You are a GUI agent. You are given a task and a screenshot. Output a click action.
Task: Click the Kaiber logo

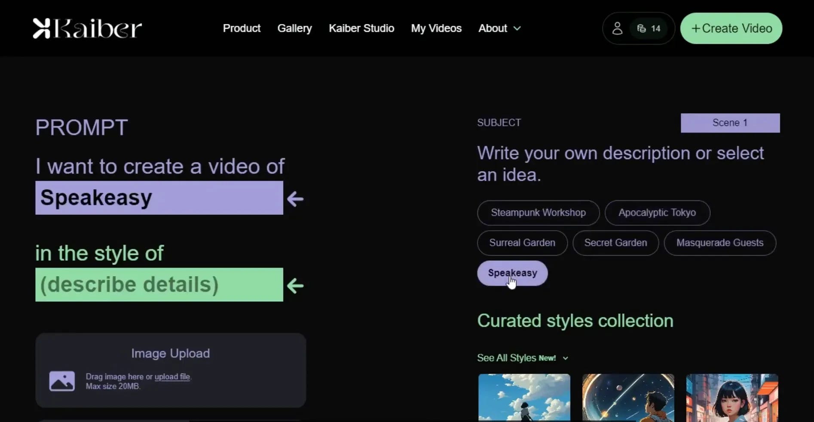[x=87, y=28]
